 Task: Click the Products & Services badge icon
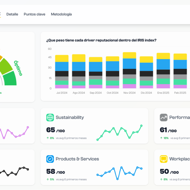pos(50,159)
